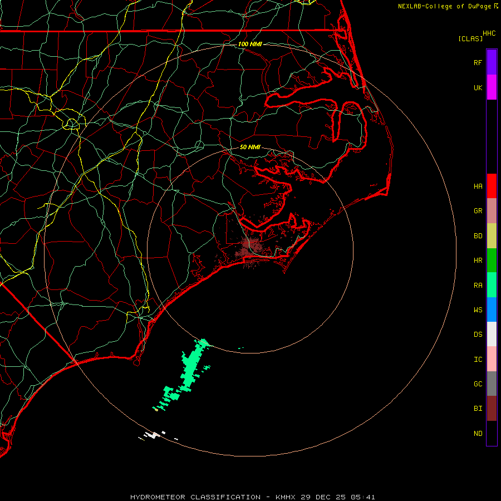
Task: Click the "UK" legend label
Action: click(x=478, y=87)
